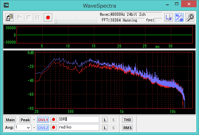Toggle the L/R channel display icon
This screenshot has width=199, height=135.
click(x=168, y=18)
